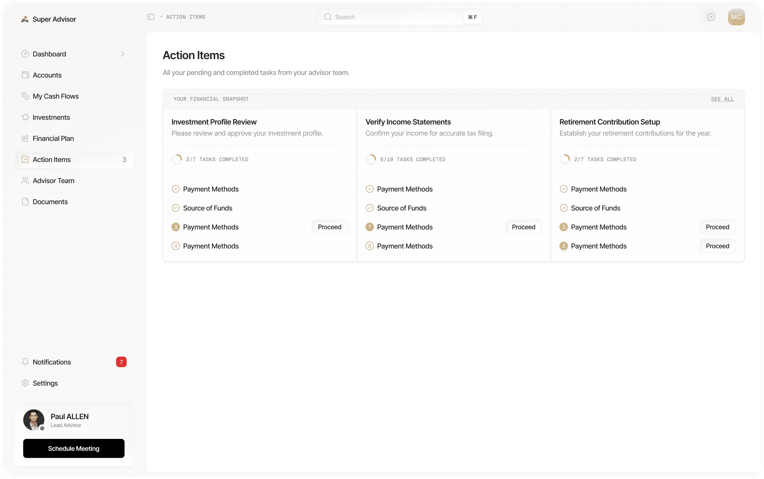The height and width of the screenshot is (479, 764).
Task: Open the MC user avatar menu
Action: [736, 17]
